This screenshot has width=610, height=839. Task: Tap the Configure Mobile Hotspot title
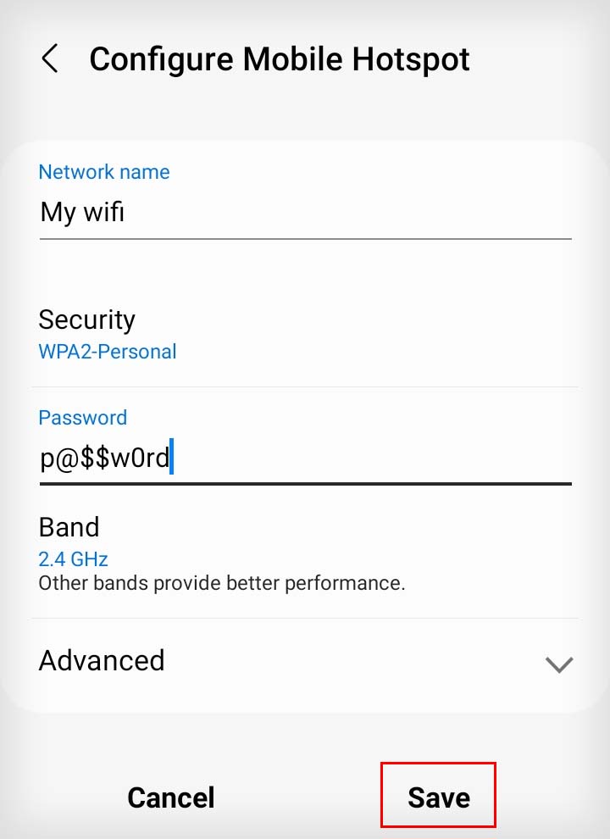[x=280, y=58]
